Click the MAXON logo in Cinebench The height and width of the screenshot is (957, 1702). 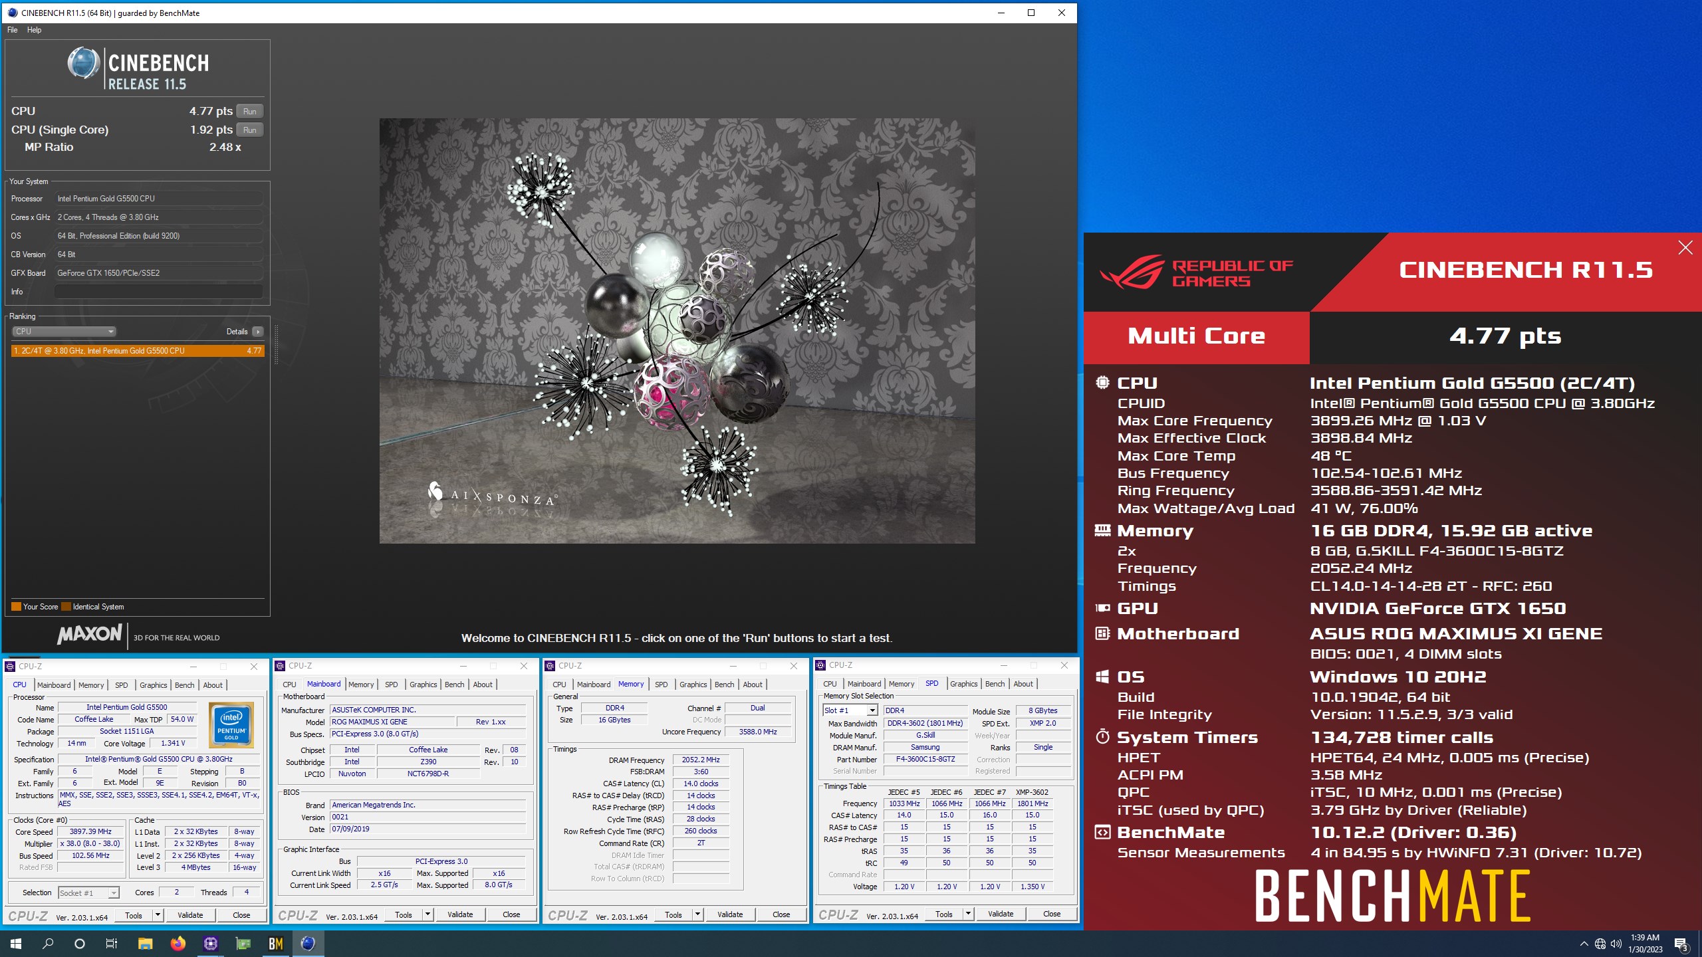(x=90, y=635)
